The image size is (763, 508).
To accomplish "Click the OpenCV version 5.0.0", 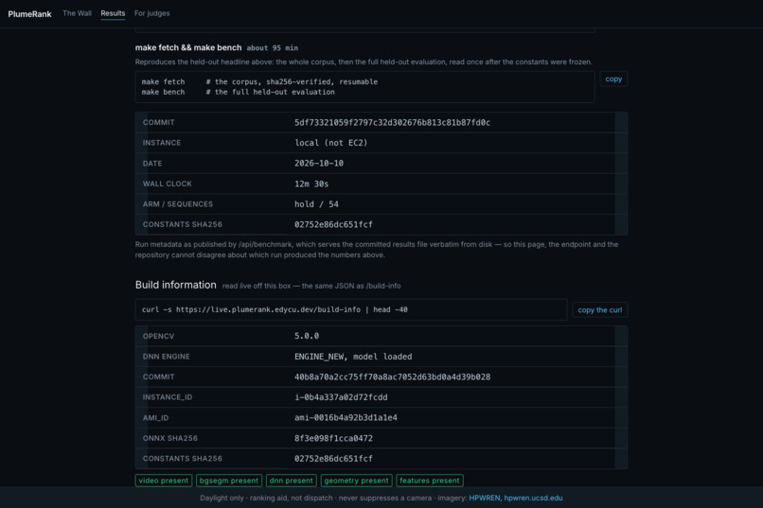I will [307, 336].
